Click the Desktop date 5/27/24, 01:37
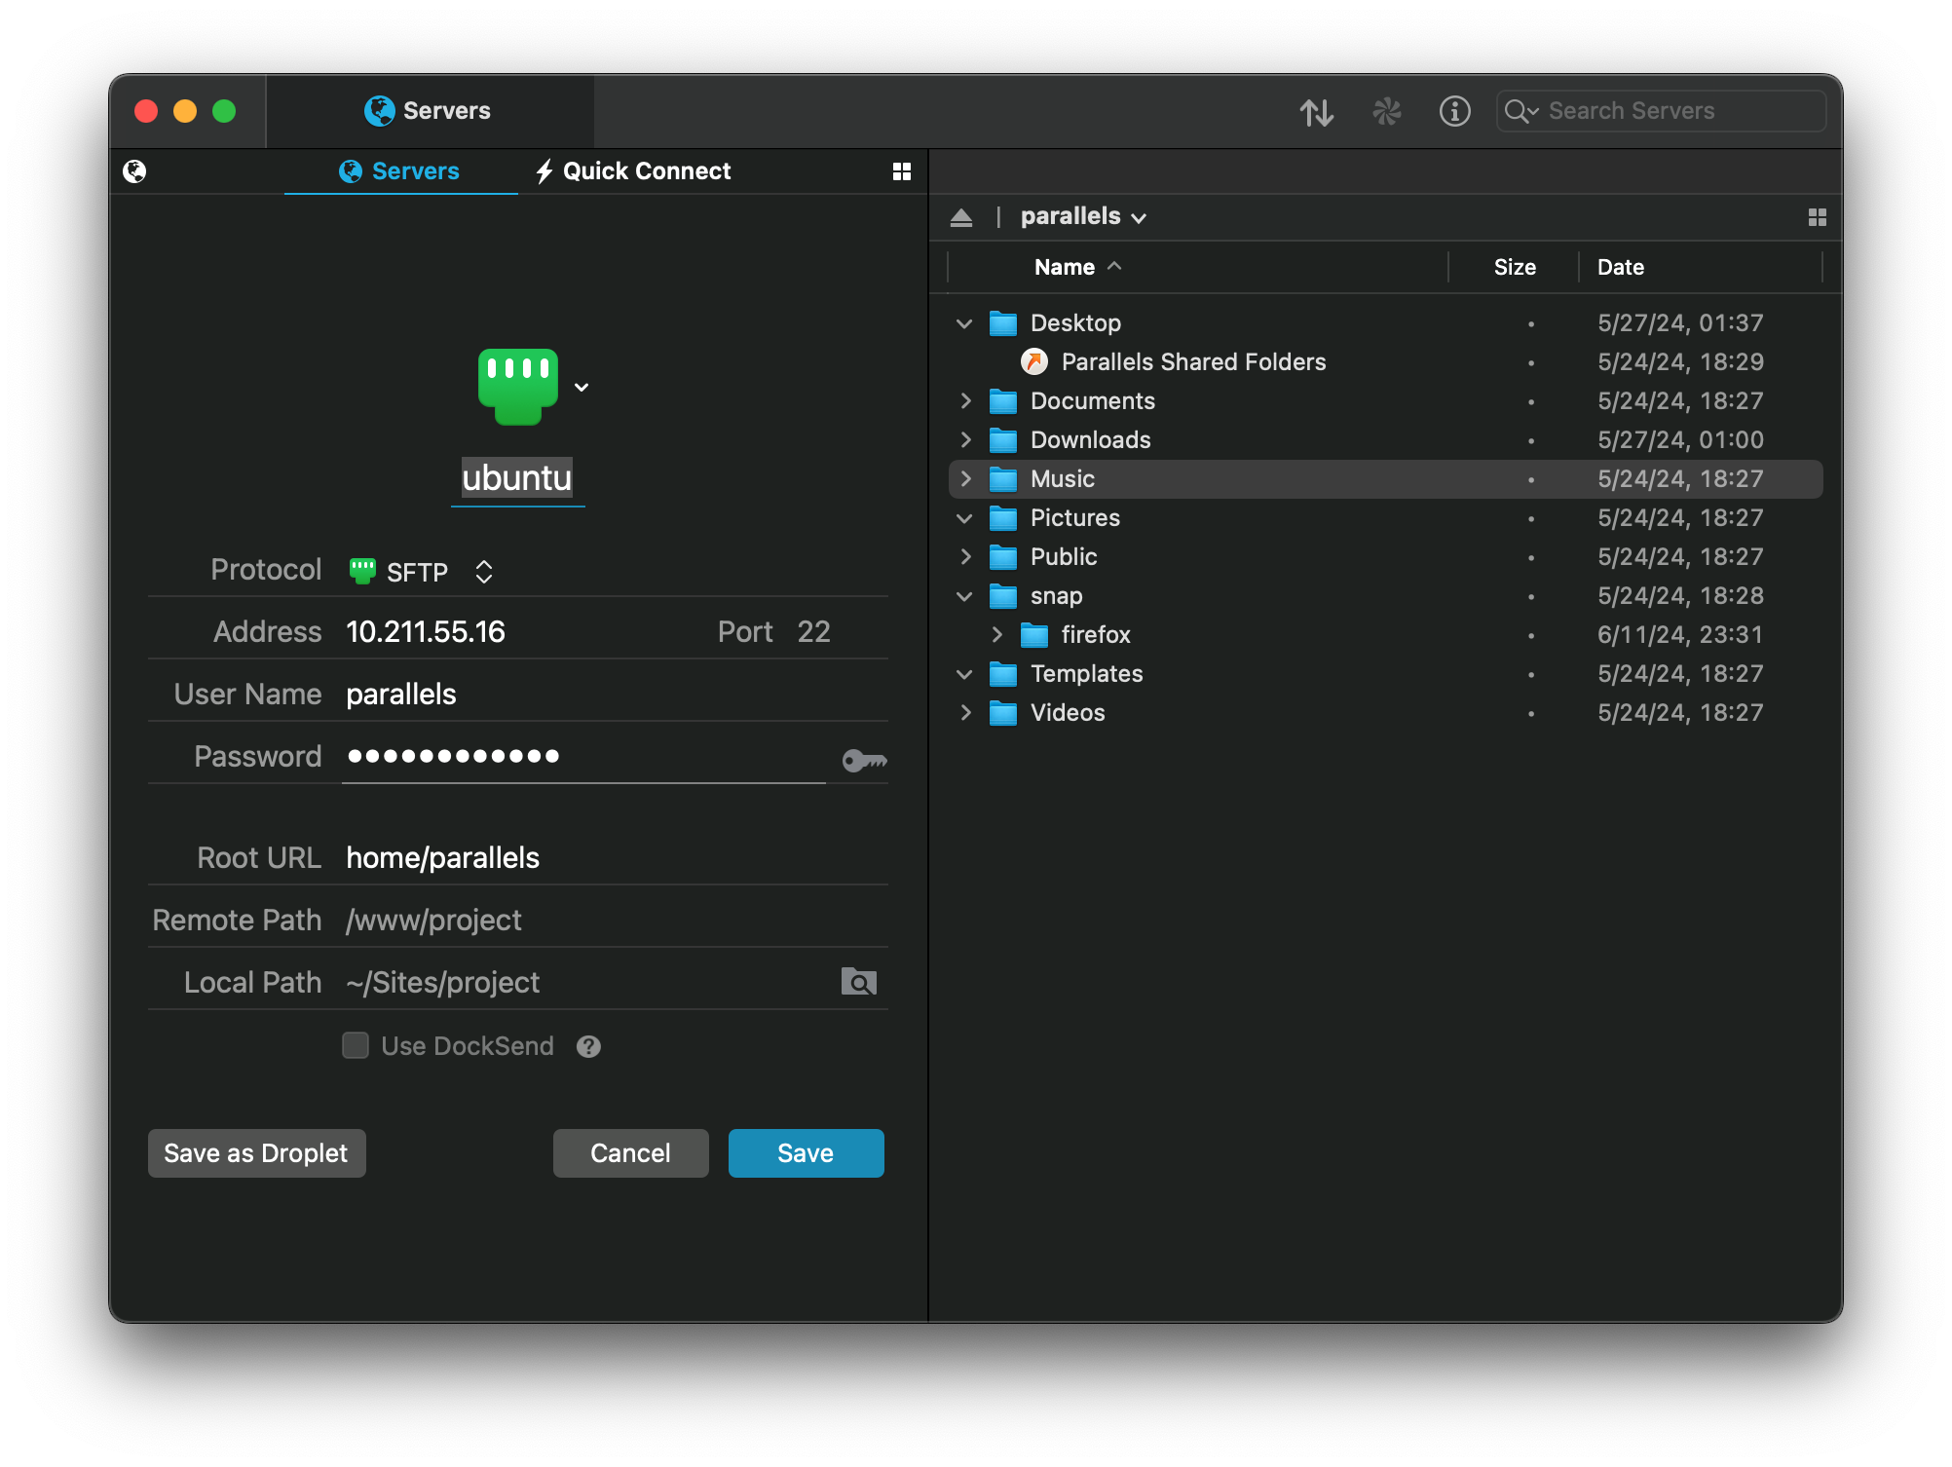 point(1680,323)
